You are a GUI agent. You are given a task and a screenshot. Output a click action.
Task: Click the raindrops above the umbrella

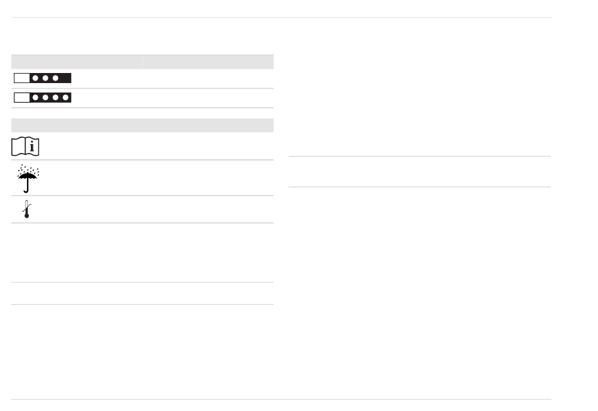[x=28, y=169]
